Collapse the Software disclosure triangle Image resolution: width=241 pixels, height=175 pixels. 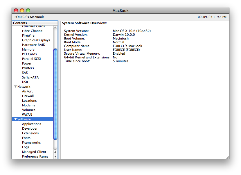15,119
